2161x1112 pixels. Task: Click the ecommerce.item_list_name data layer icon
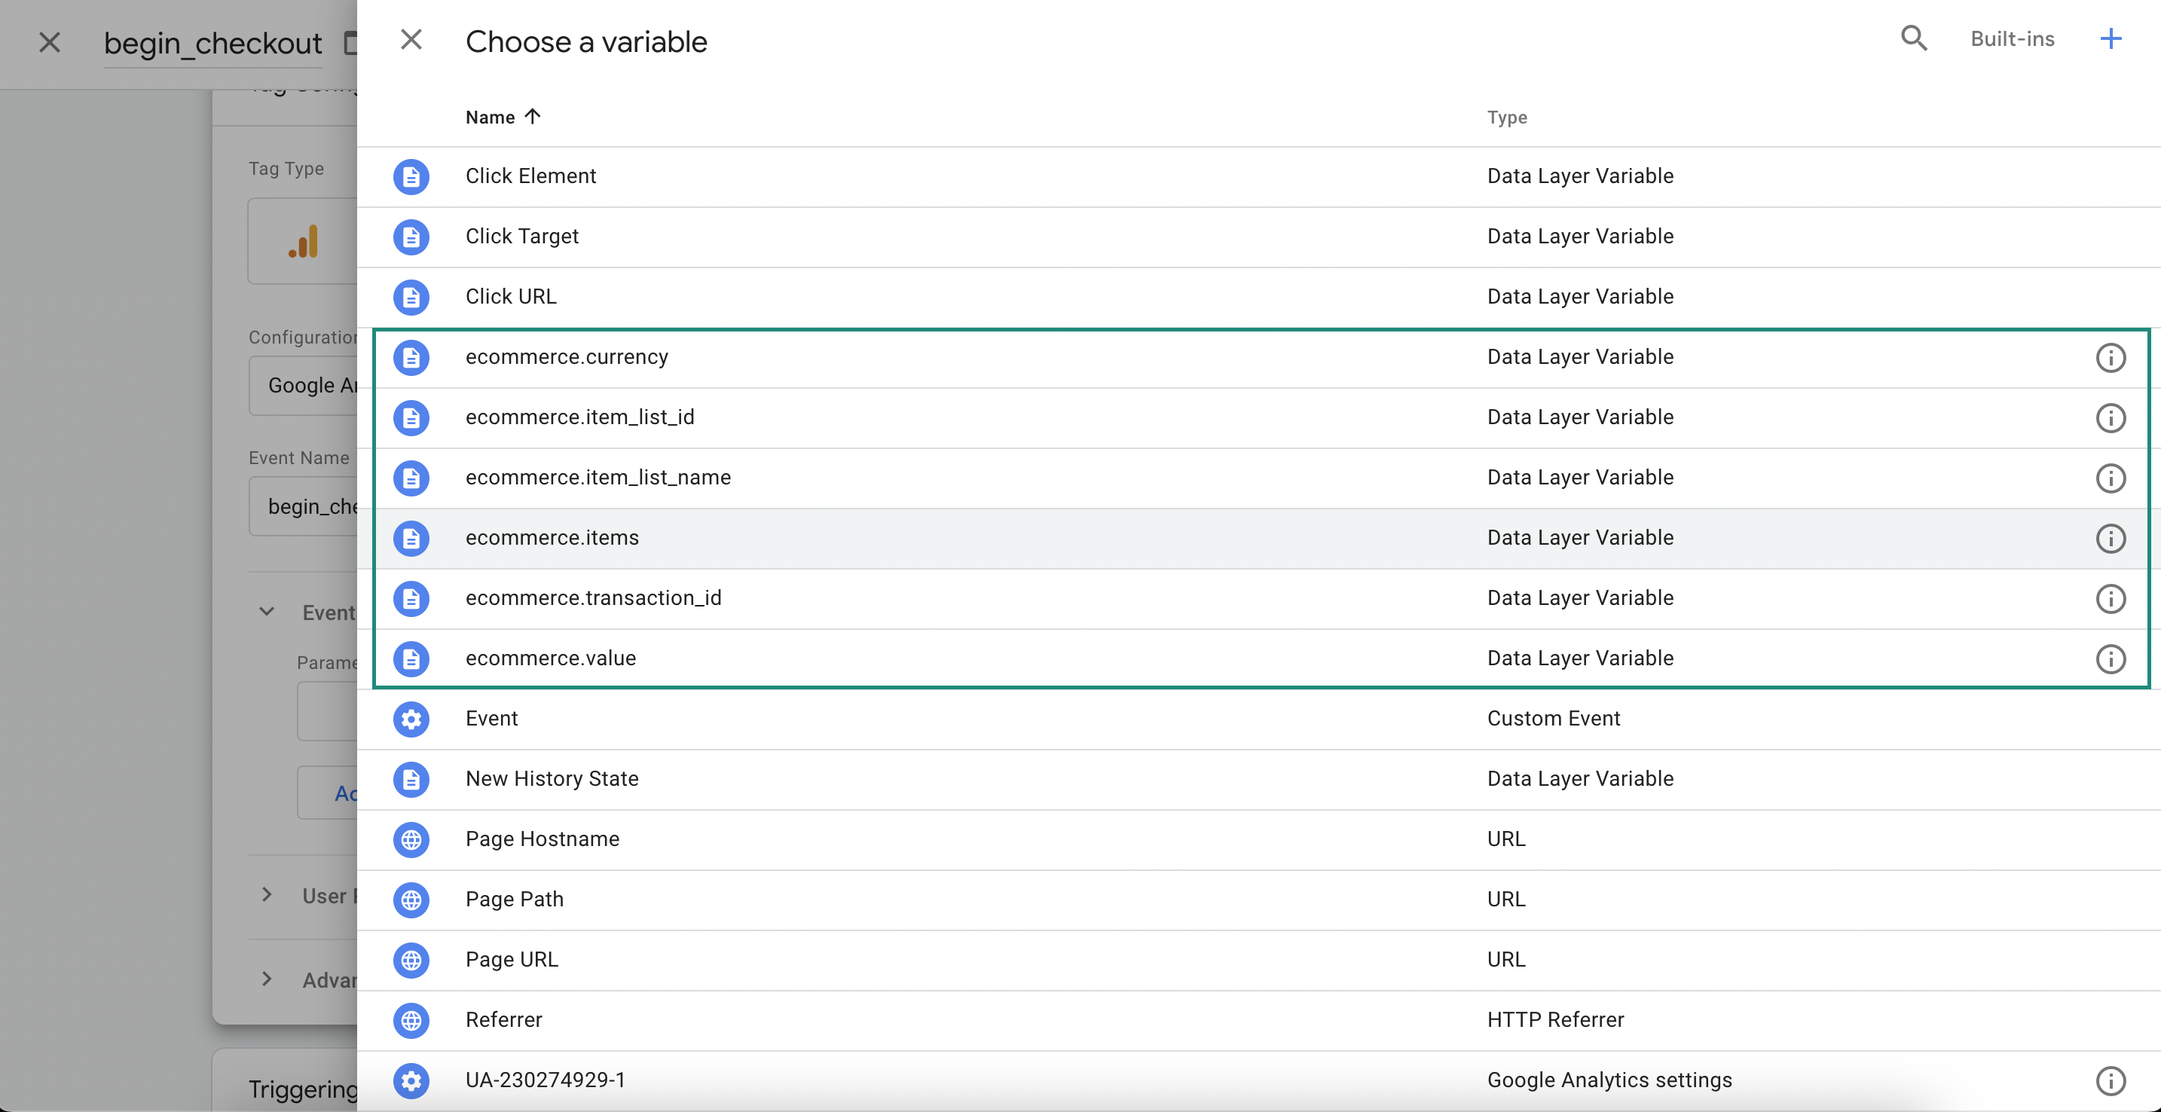[x=411, y=478]
